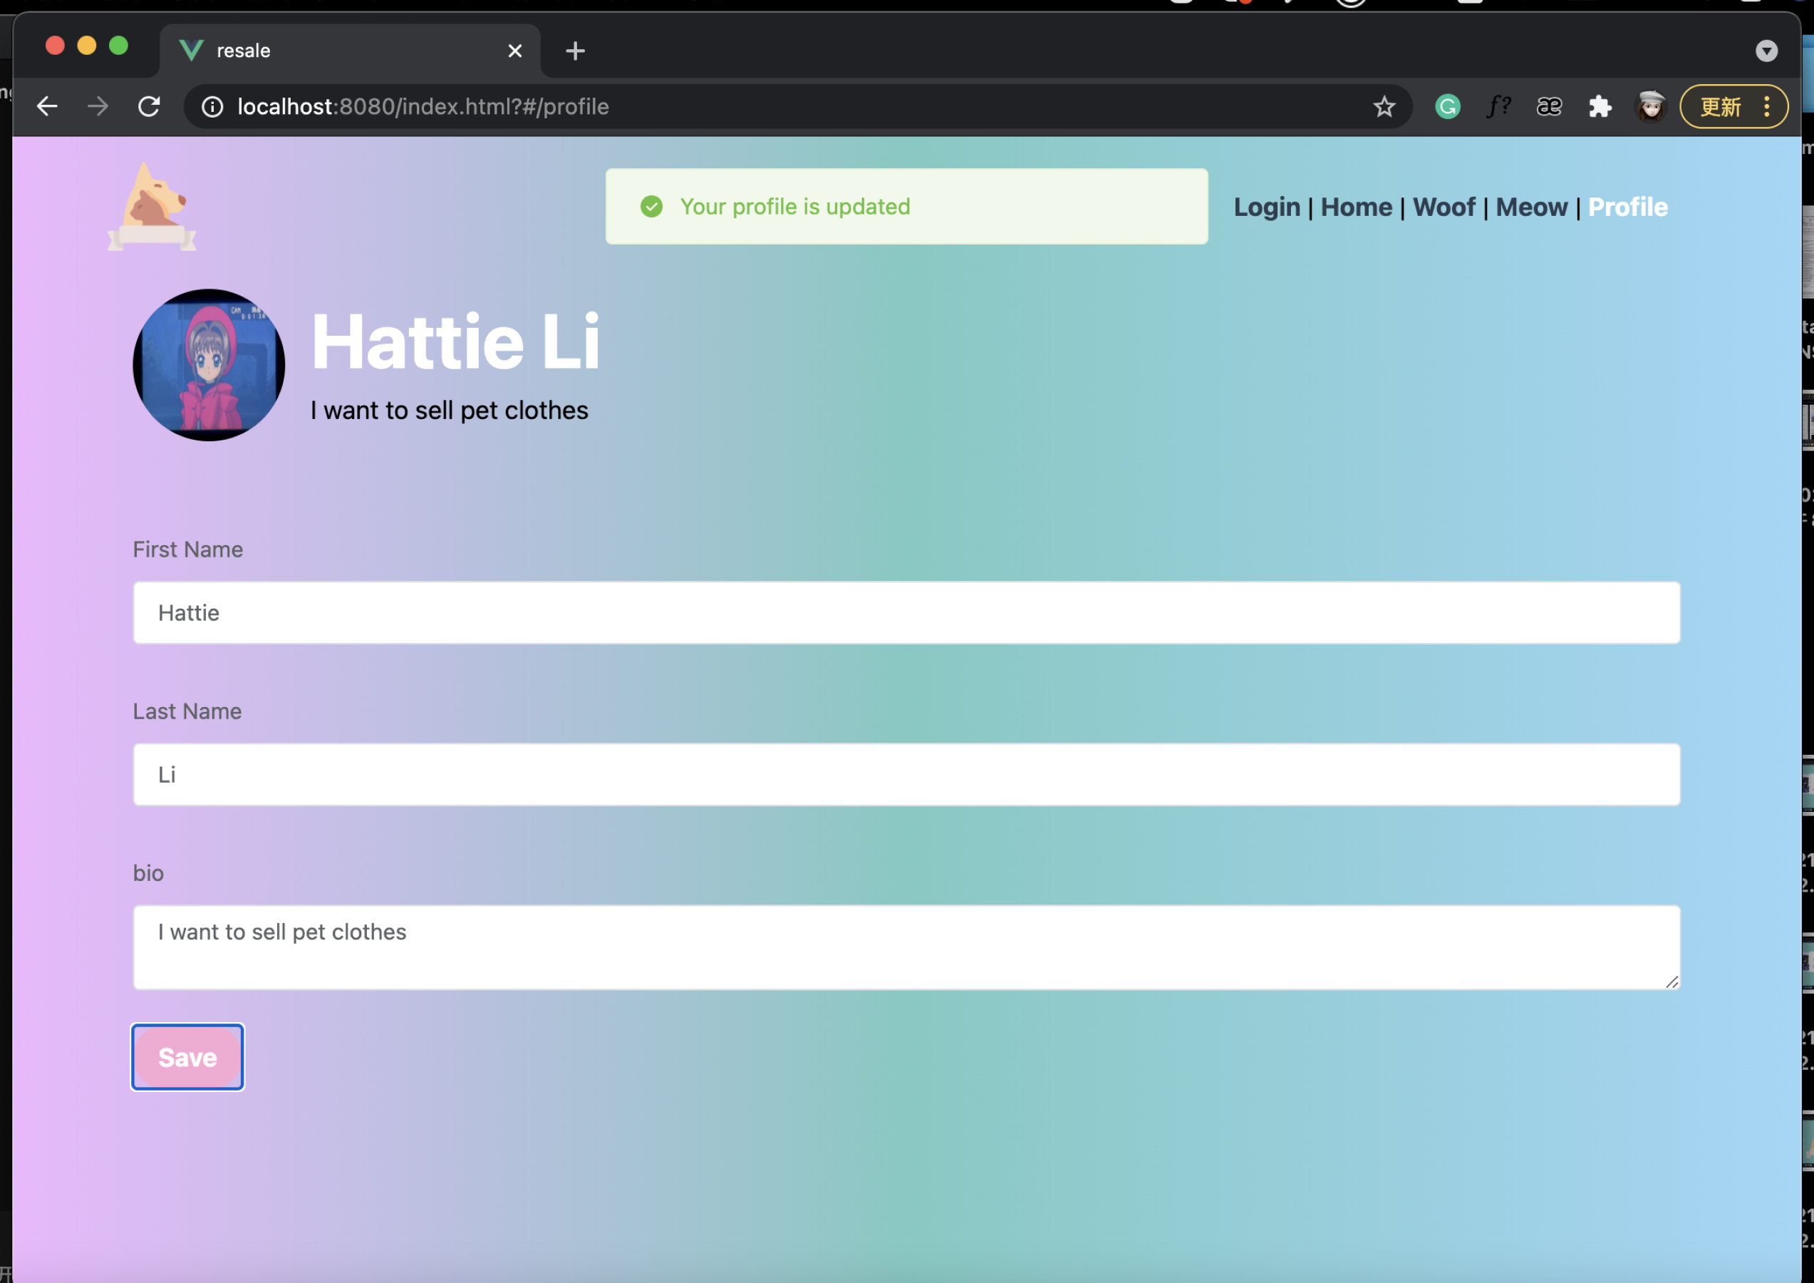Open the Meow nav link
Image resolution: width=1814 pixels, height=1283 pixels.
1531,207
